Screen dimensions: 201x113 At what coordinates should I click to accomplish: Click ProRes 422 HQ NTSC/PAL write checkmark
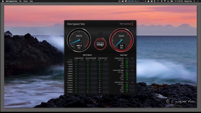coord(76,62)
